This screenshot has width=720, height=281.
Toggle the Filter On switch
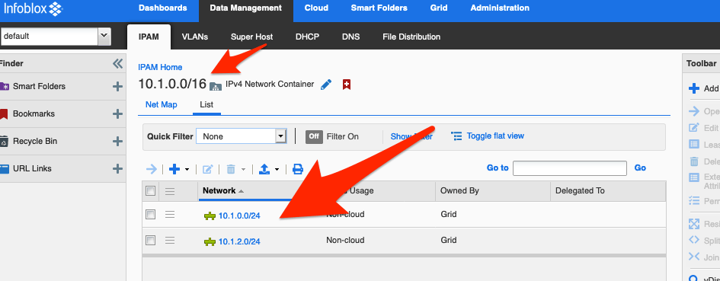tap(314, 136)
